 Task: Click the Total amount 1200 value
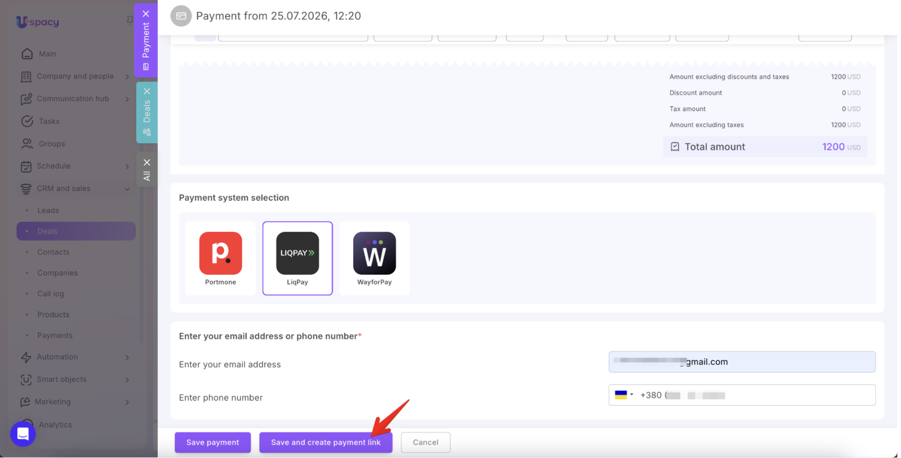[x=833, y=147]
